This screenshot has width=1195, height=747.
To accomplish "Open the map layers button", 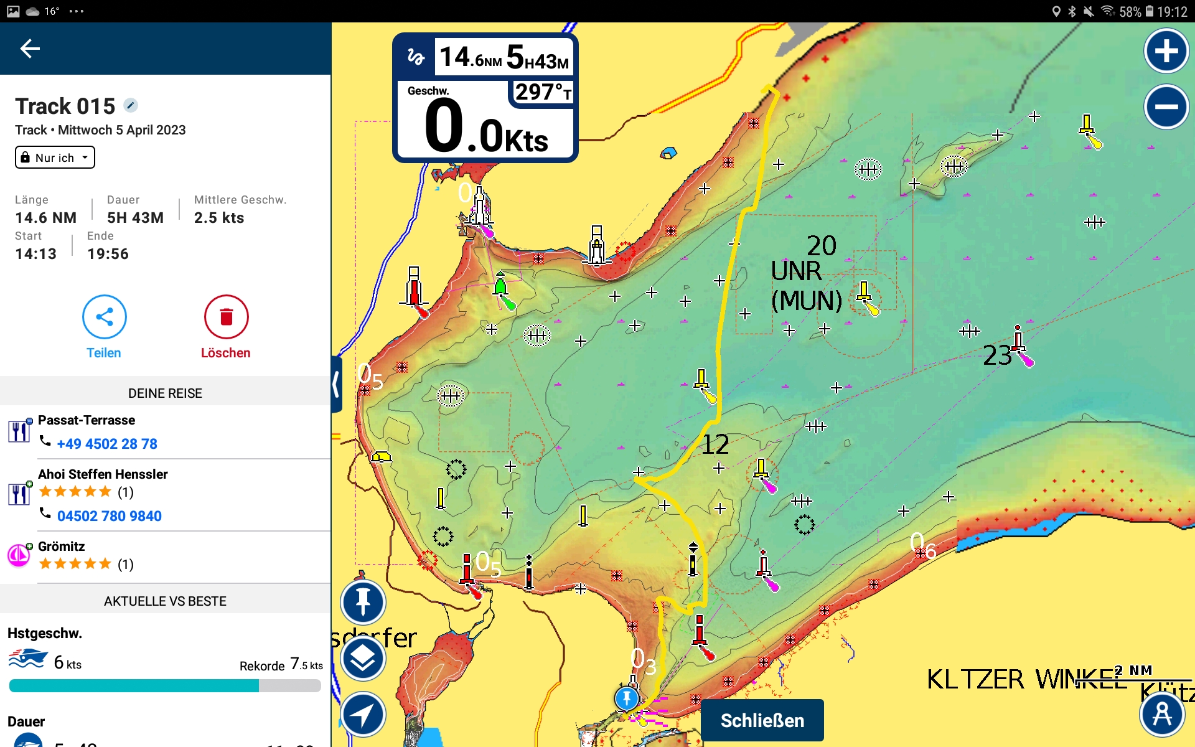I will click(x=363, y=659).
